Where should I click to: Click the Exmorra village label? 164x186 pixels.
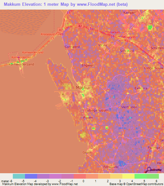pyautogui.click(x=141, y=89)
